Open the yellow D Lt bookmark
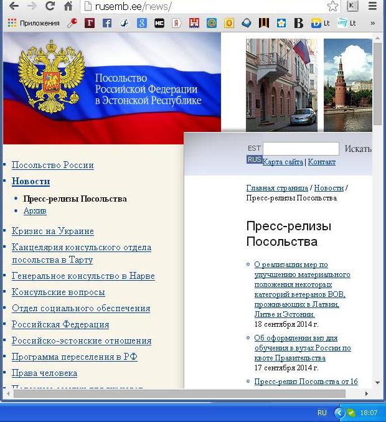386x422 pixels. coord(321,23)
